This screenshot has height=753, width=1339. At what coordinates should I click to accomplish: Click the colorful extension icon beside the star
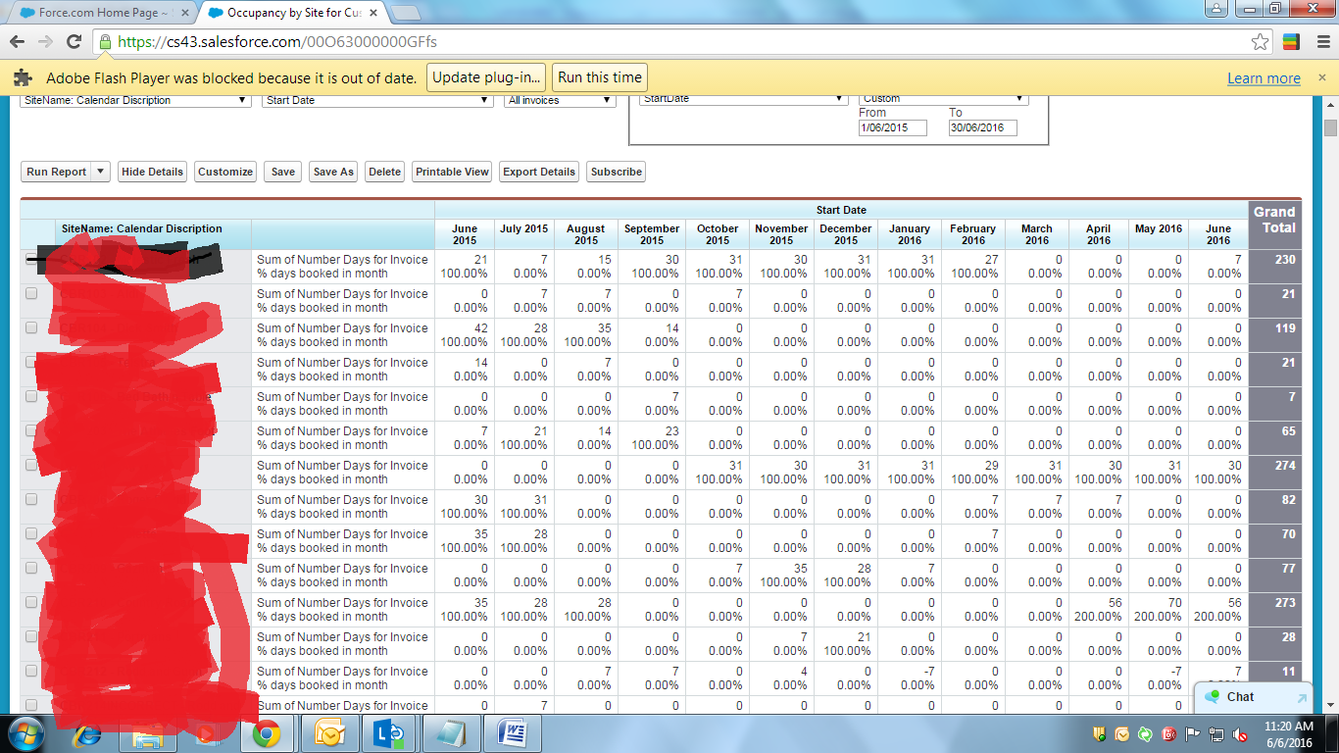pyautogui.click(x=1291, y=41)
